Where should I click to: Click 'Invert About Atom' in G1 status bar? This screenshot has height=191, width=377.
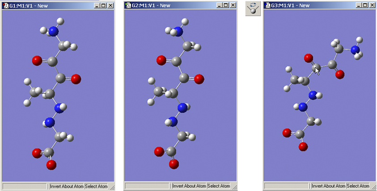pyautogui.click(x=67, y=187)
